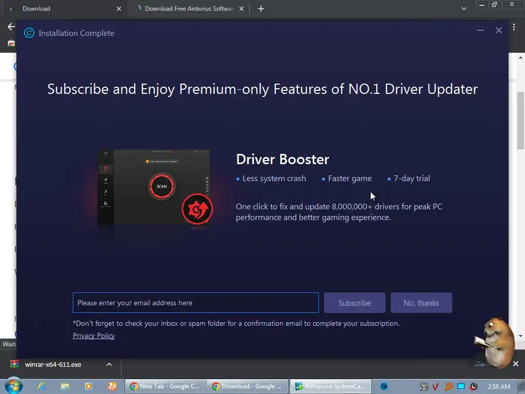525x394 pixels.
Task: Click the Chrome window restore button
Action: pos(494,4)
